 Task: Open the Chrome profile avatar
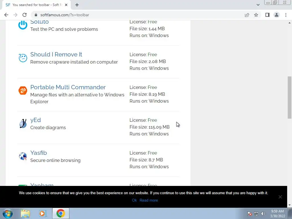(277, 15)
